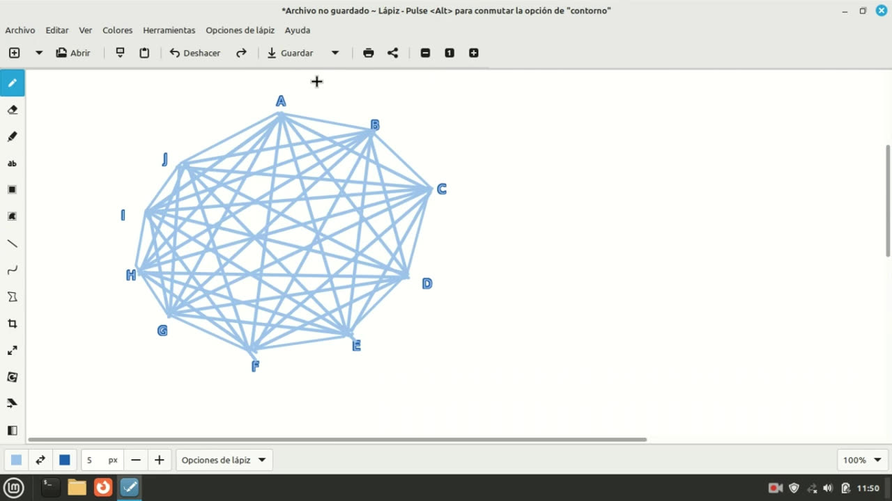Click the import from clipboard icon

coord(120,53)
